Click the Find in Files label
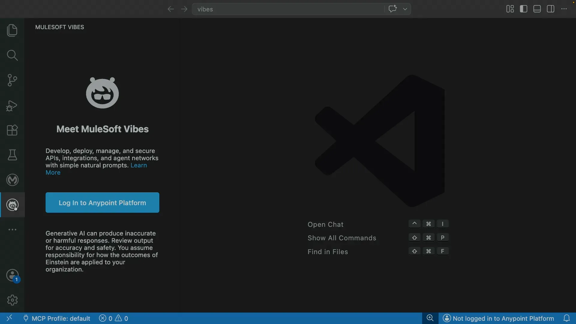The height and width of the screenshot is (324, 576). 328,252
